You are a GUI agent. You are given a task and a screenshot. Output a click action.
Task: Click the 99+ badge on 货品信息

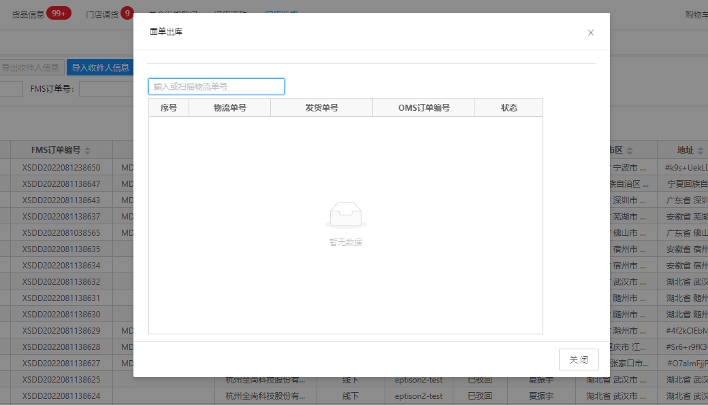click(x=59, y=14)
